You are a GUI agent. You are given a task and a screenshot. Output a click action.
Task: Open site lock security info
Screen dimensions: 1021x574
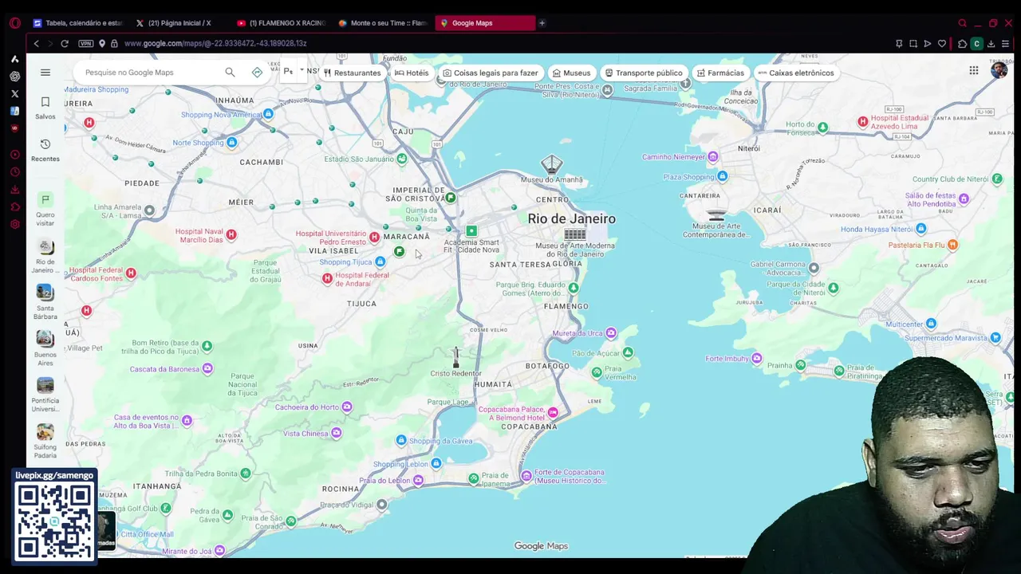(x=114, y=43)
